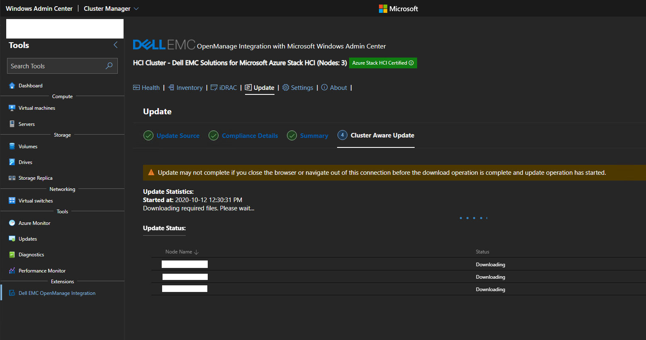Click the Storage Replica icon

tap(12, 178)
